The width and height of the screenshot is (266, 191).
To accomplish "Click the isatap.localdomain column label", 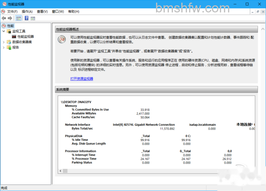I will tap(203, 125).
